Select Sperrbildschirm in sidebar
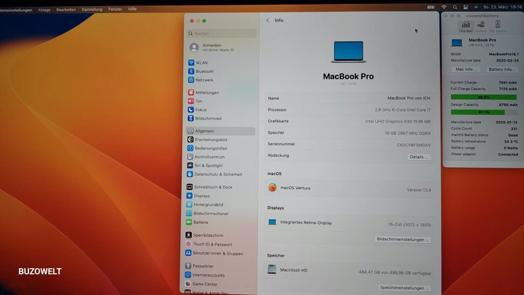 [205, 235]
